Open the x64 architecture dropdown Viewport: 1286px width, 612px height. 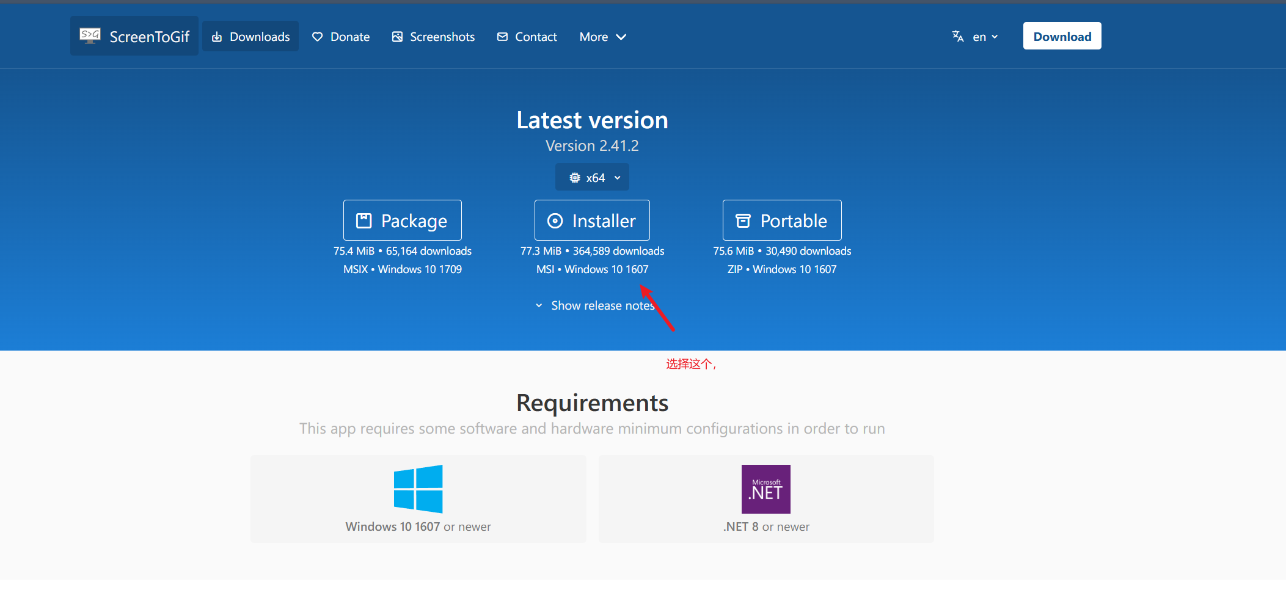(x=592, y=177)
